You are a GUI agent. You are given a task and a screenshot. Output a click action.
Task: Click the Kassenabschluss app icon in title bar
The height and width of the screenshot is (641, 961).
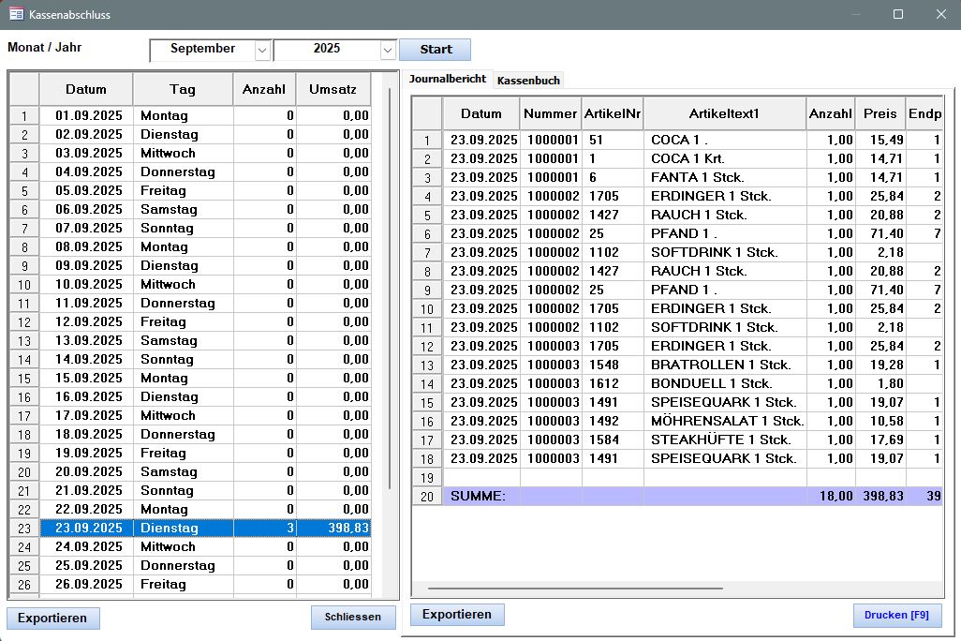(x=16, y=14)
